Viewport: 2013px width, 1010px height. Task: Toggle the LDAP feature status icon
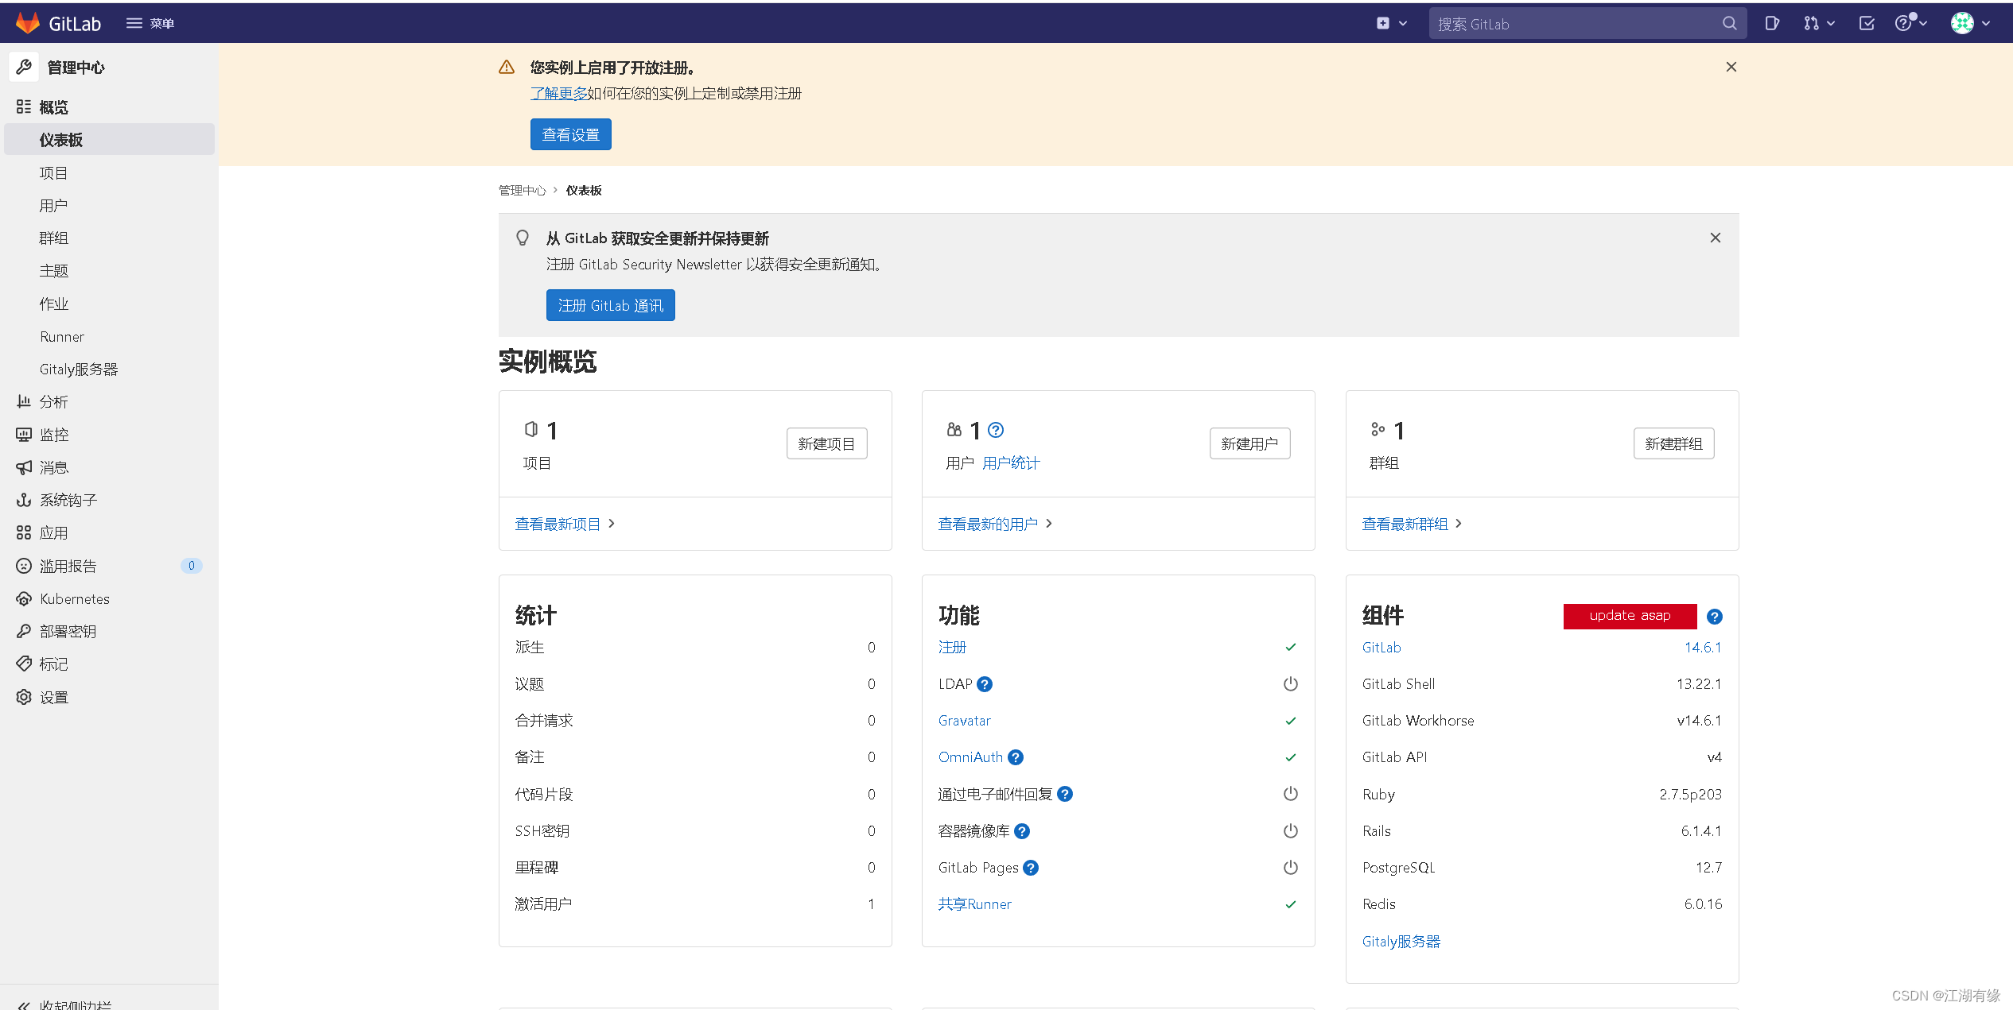(1290, 683)
